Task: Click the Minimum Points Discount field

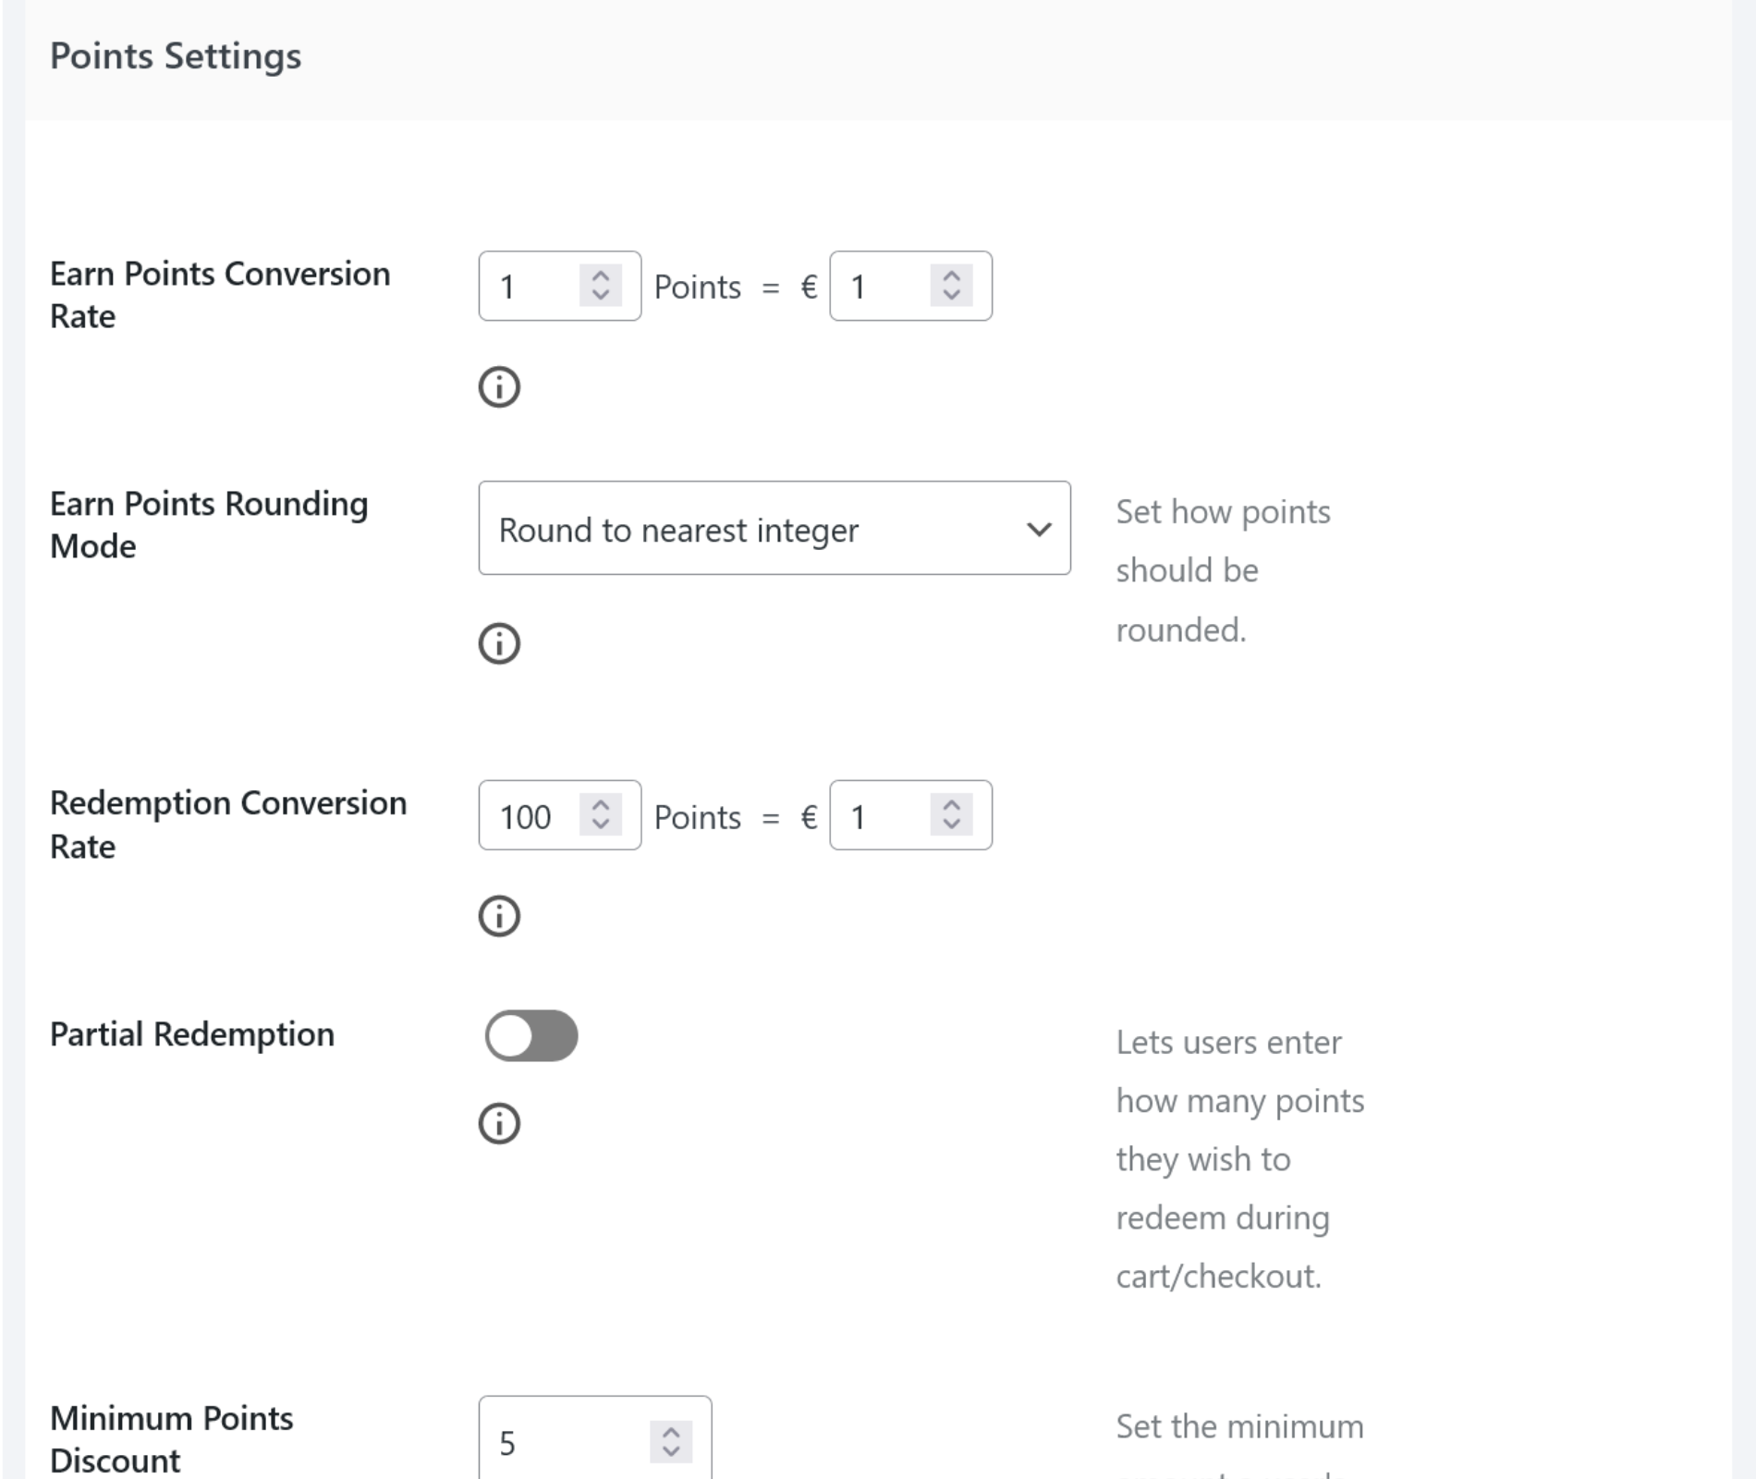Action: pyautogui.click(x=564, y=1442)
